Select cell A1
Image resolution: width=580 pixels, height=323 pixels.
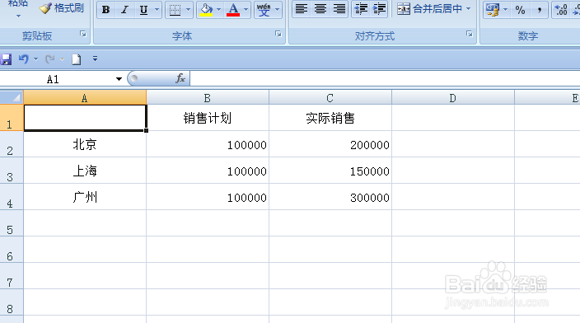(x=85, y=118)
